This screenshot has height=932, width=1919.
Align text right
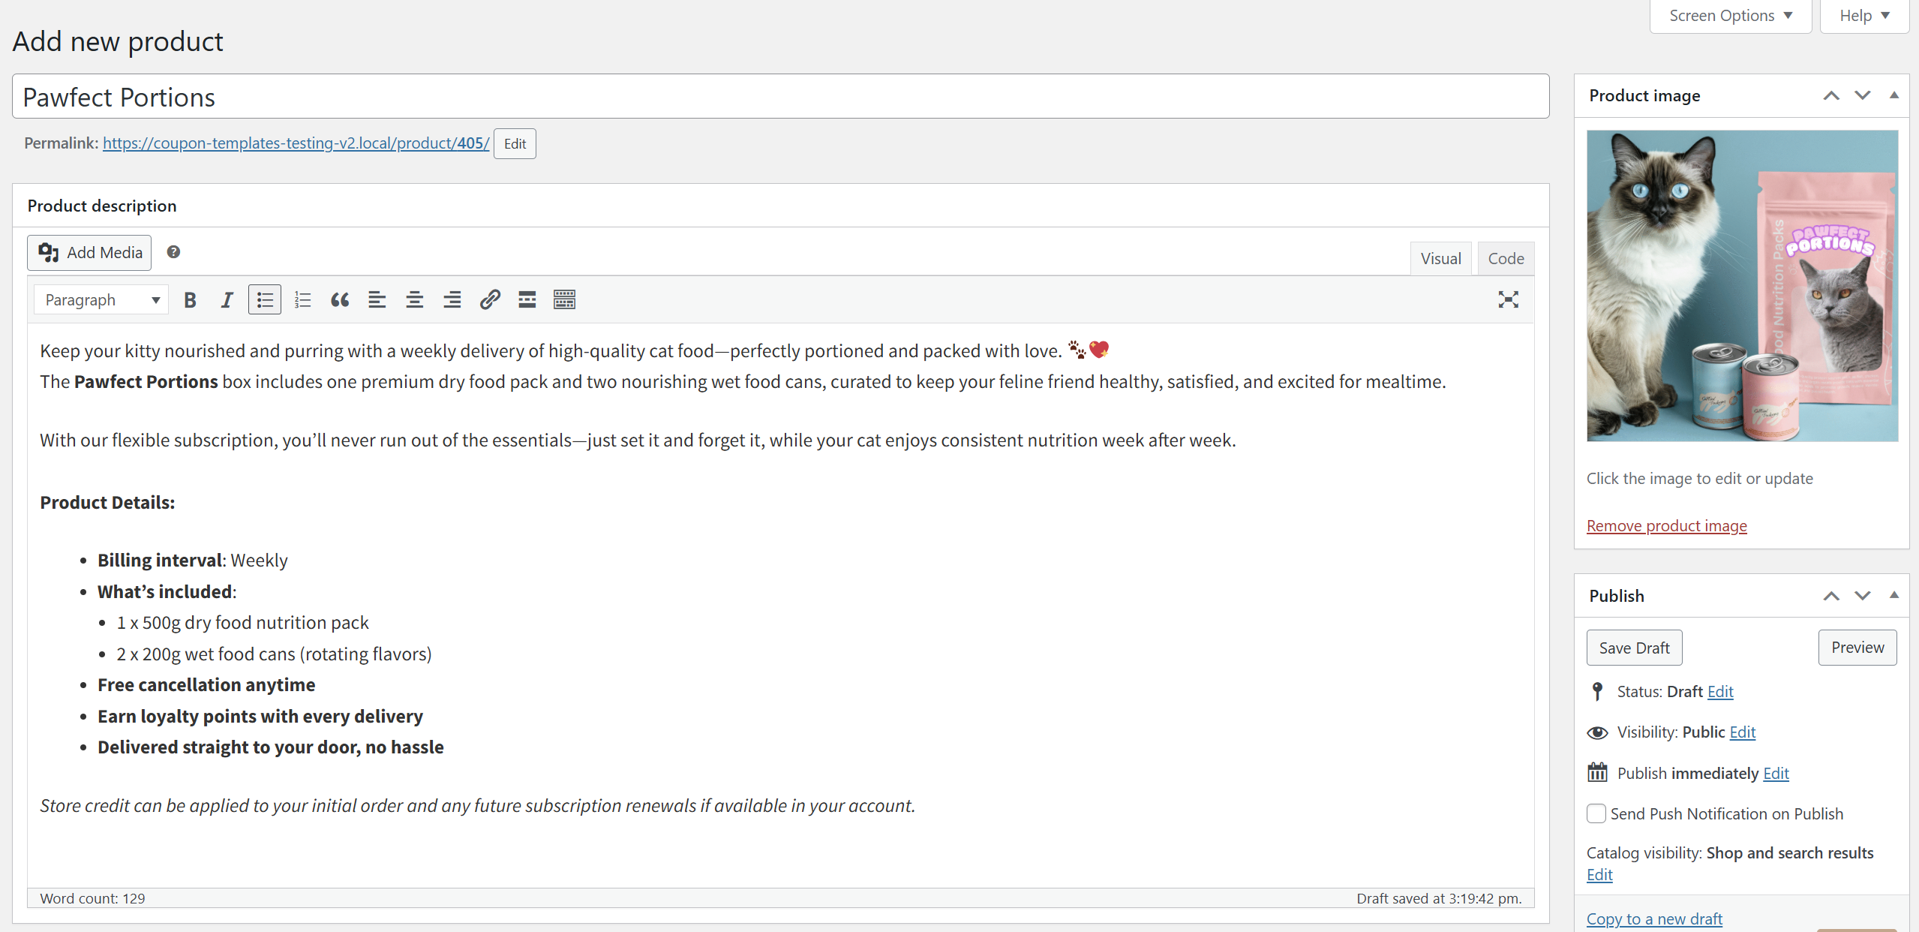(452, 300)
